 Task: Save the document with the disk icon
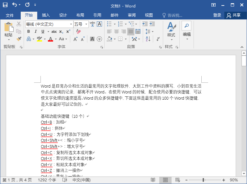pyautogui.click(x=5, y=5)
